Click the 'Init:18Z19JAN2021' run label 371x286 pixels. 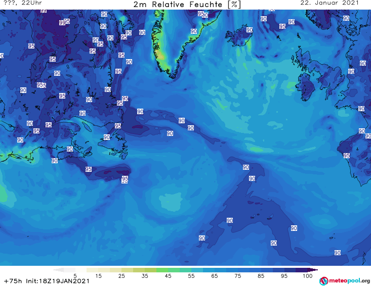pyautogui.click(x=58, y=281)
